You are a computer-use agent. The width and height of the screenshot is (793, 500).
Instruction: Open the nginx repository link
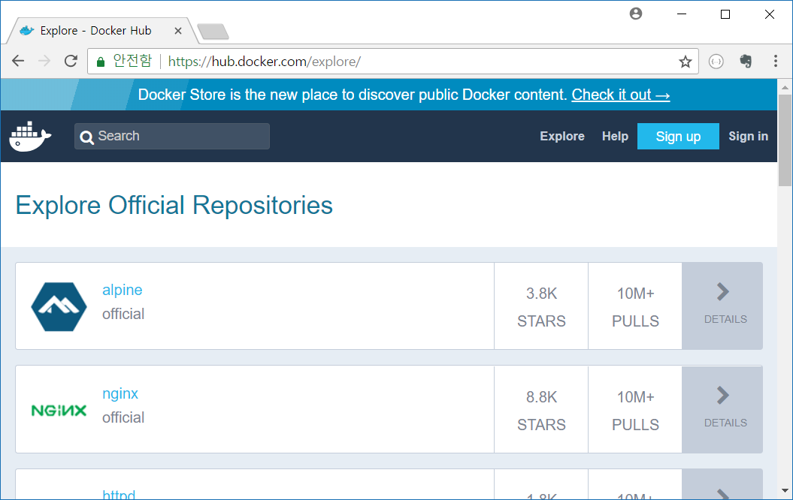[120, 393]
